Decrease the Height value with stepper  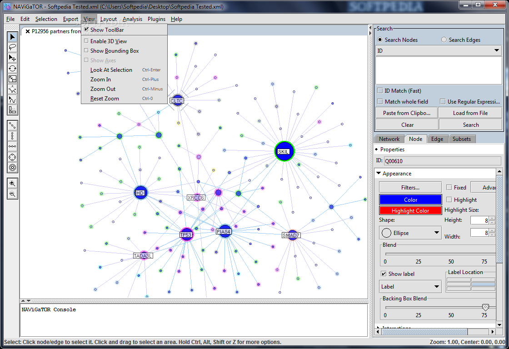[492, 222]
